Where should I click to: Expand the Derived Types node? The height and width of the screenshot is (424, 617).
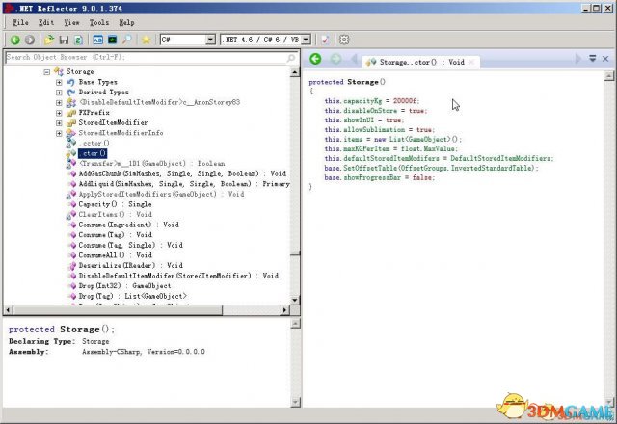59,93
